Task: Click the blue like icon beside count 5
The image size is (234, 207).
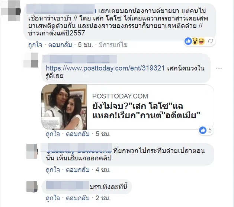Action: (203, 130)
